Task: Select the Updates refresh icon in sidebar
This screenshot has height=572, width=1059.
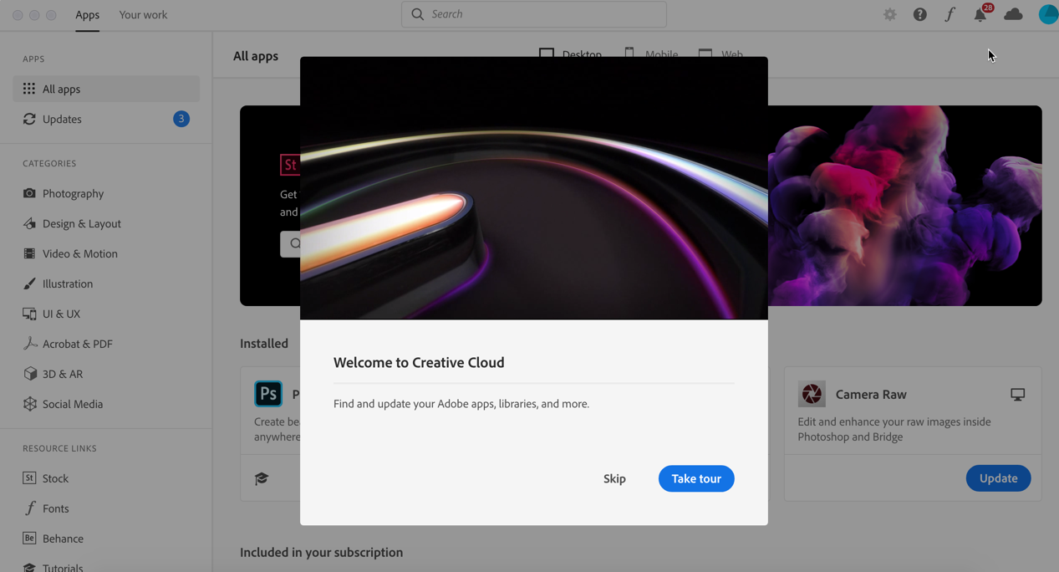Action: (29, 119)
